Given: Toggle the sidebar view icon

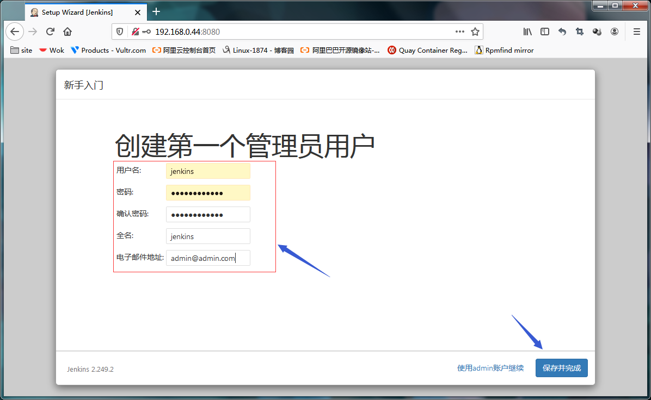Looking at the screenshot, I should (x=545, y=32).
